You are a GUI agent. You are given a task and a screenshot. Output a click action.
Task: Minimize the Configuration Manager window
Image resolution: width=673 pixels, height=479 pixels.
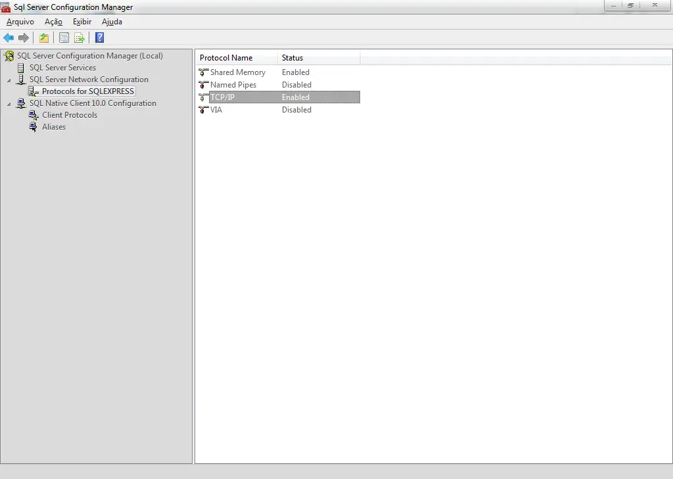point(613,5)
